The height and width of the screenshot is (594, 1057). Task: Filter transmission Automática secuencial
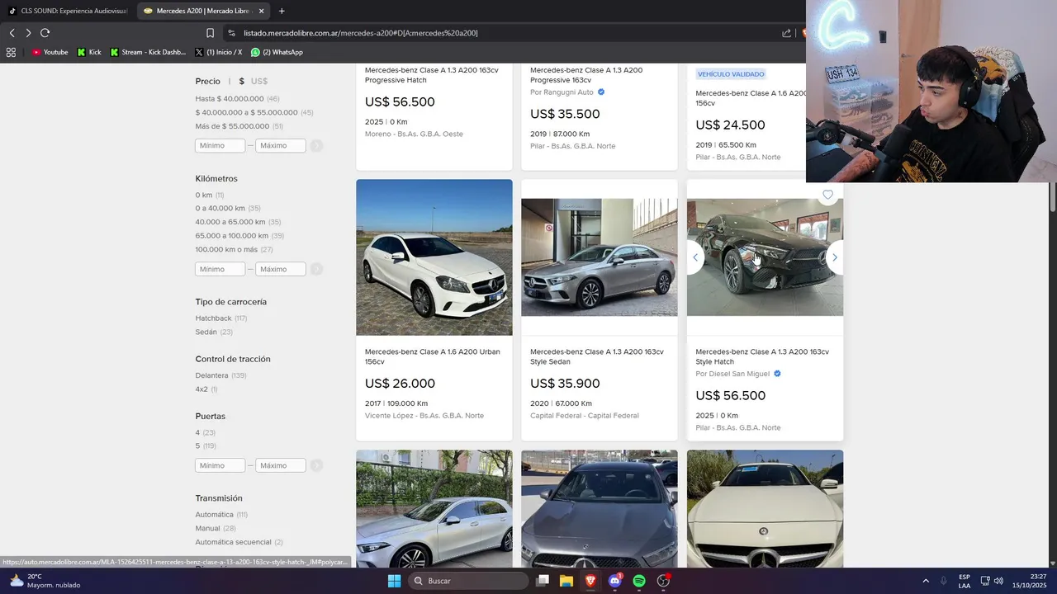coord(234,542)
